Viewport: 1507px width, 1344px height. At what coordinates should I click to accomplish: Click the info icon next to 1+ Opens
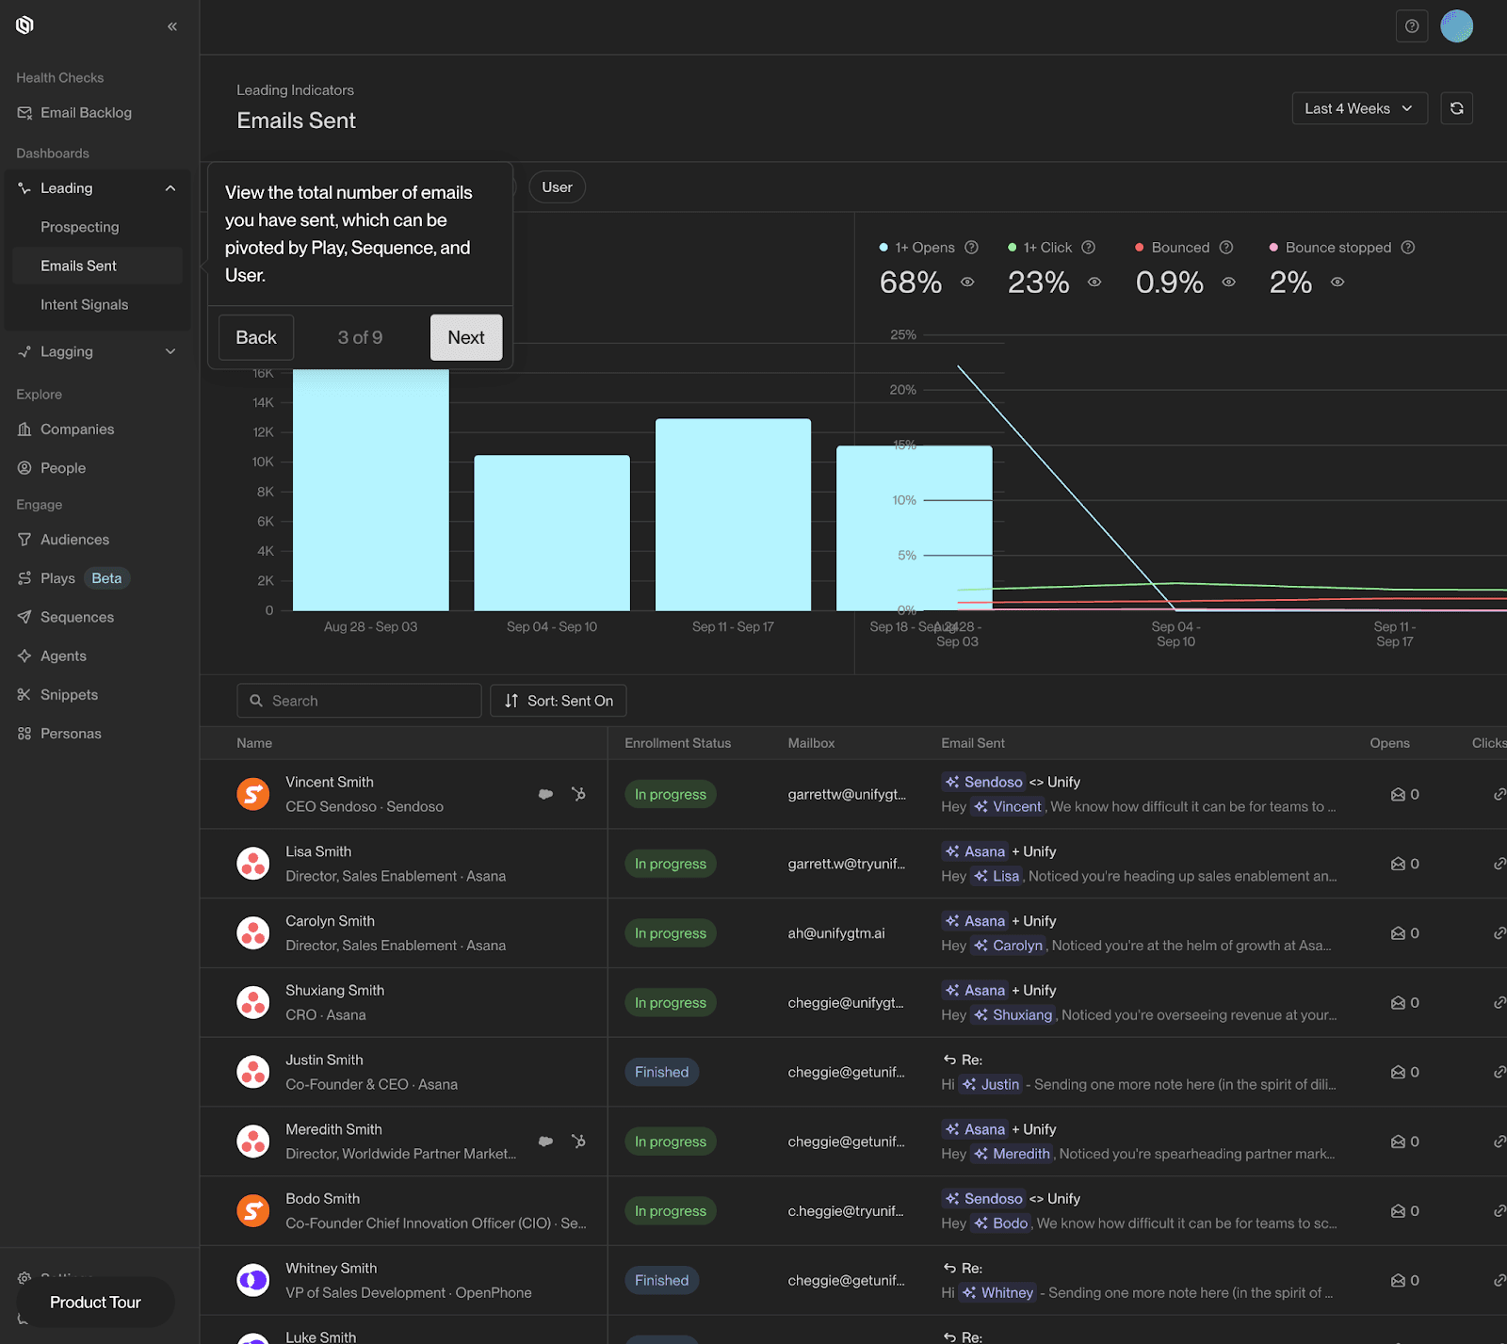pyautogui.click(x=972, y=248)
